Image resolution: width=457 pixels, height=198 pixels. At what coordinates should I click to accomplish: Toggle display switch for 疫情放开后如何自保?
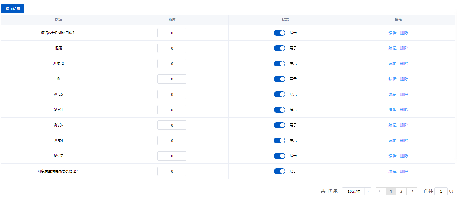pyautogui.click(x=279, y=33)
